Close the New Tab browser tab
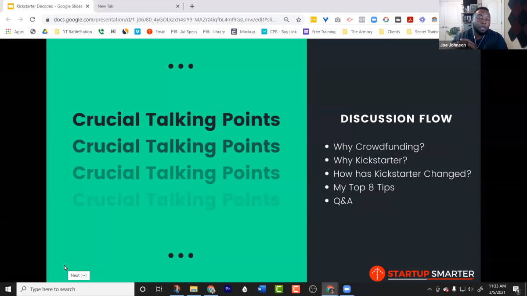 pos(177,6)
